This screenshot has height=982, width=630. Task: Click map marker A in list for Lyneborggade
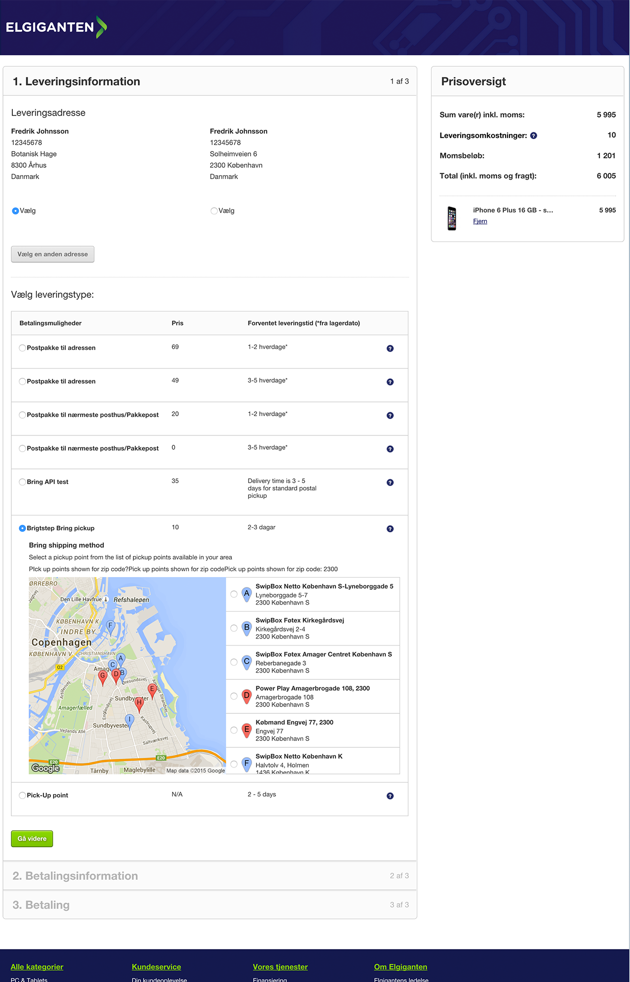[x=247, y=595]
